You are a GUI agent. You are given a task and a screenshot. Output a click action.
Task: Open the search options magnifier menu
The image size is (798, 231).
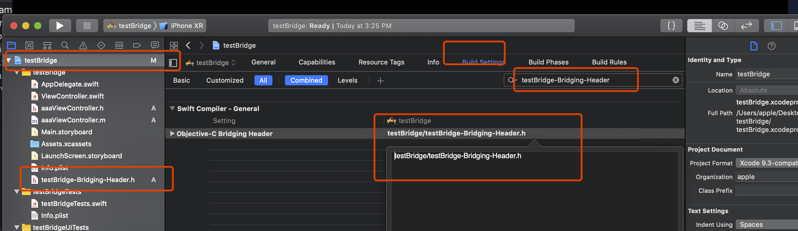pos(512,80)
